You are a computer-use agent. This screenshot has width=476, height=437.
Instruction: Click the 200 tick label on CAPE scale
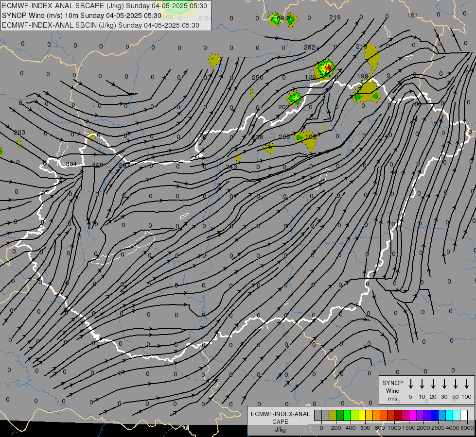coord(336,428)
